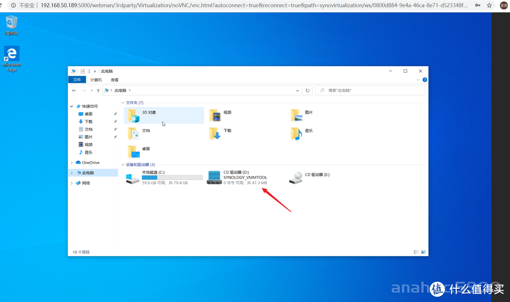Click search box 搜索"此电脑"
The width and height of the screenshot is (510, 302).
(370, 91)
